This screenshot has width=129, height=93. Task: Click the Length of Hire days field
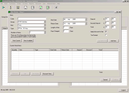(x=66, y=27)
